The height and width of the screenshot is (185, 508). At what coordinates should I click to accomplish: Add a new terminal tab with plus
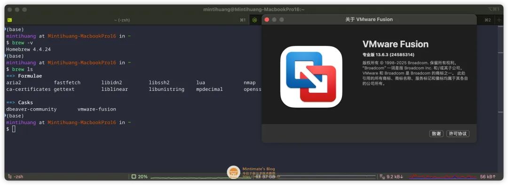coord(499,20)
